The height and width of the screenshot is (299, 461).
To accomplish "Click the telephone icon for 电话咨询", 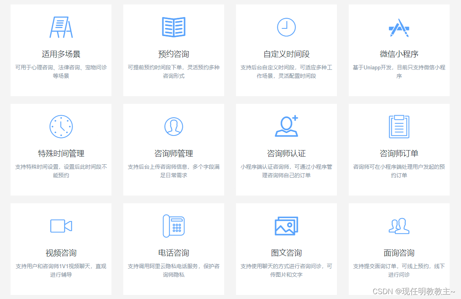I will click(x=174, y=226).
